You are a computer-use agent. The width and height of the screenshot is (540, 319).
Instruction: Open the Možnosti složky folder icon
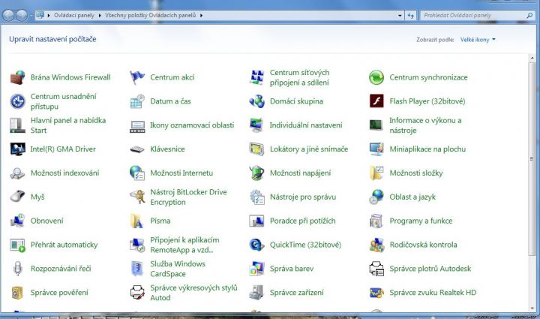tap(376, 173)
